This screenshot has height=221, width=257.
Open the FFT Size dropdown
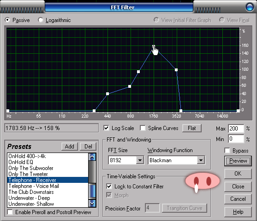tap(140, 160)
